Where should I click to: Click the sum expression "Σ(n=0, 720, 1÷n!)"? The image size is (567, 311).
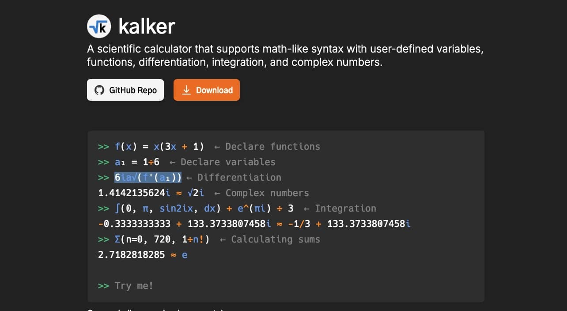coord(162,239)
